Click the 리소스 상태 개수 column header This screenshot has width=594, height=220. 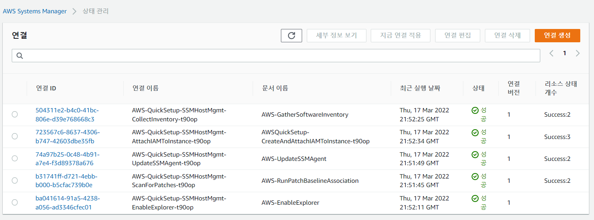pos(561,88)
